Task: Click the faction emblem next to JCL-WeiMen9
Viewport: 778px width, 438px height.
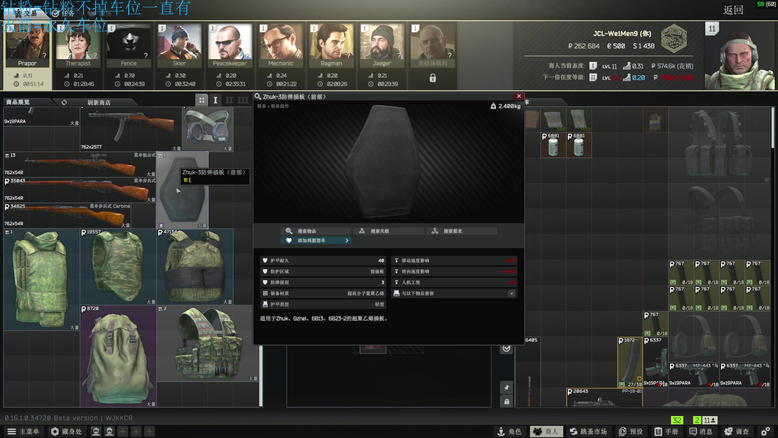Action: tap(673, 39)
